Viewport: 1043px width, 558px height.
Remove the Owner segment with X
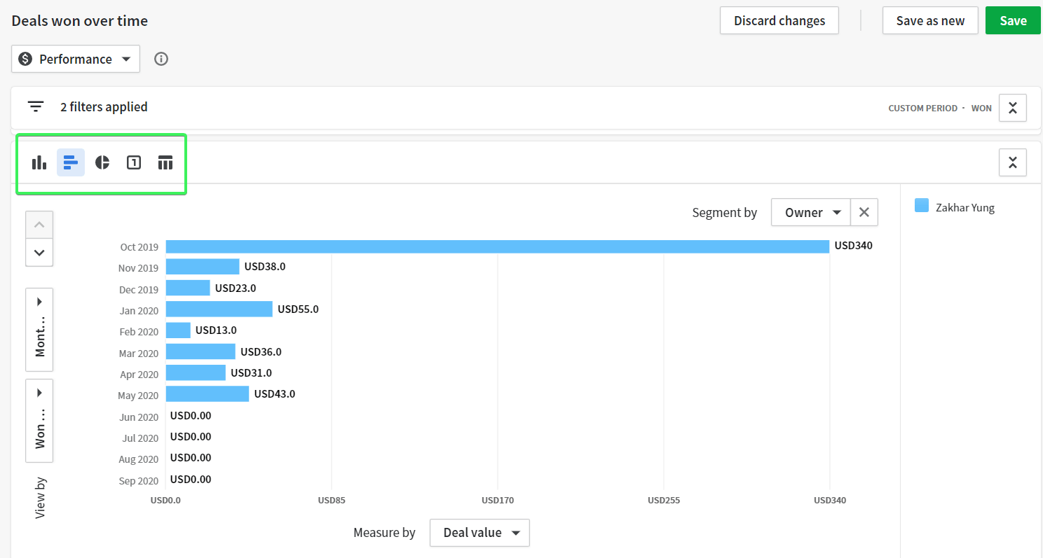pyautogui.click(x=864, y=212)
